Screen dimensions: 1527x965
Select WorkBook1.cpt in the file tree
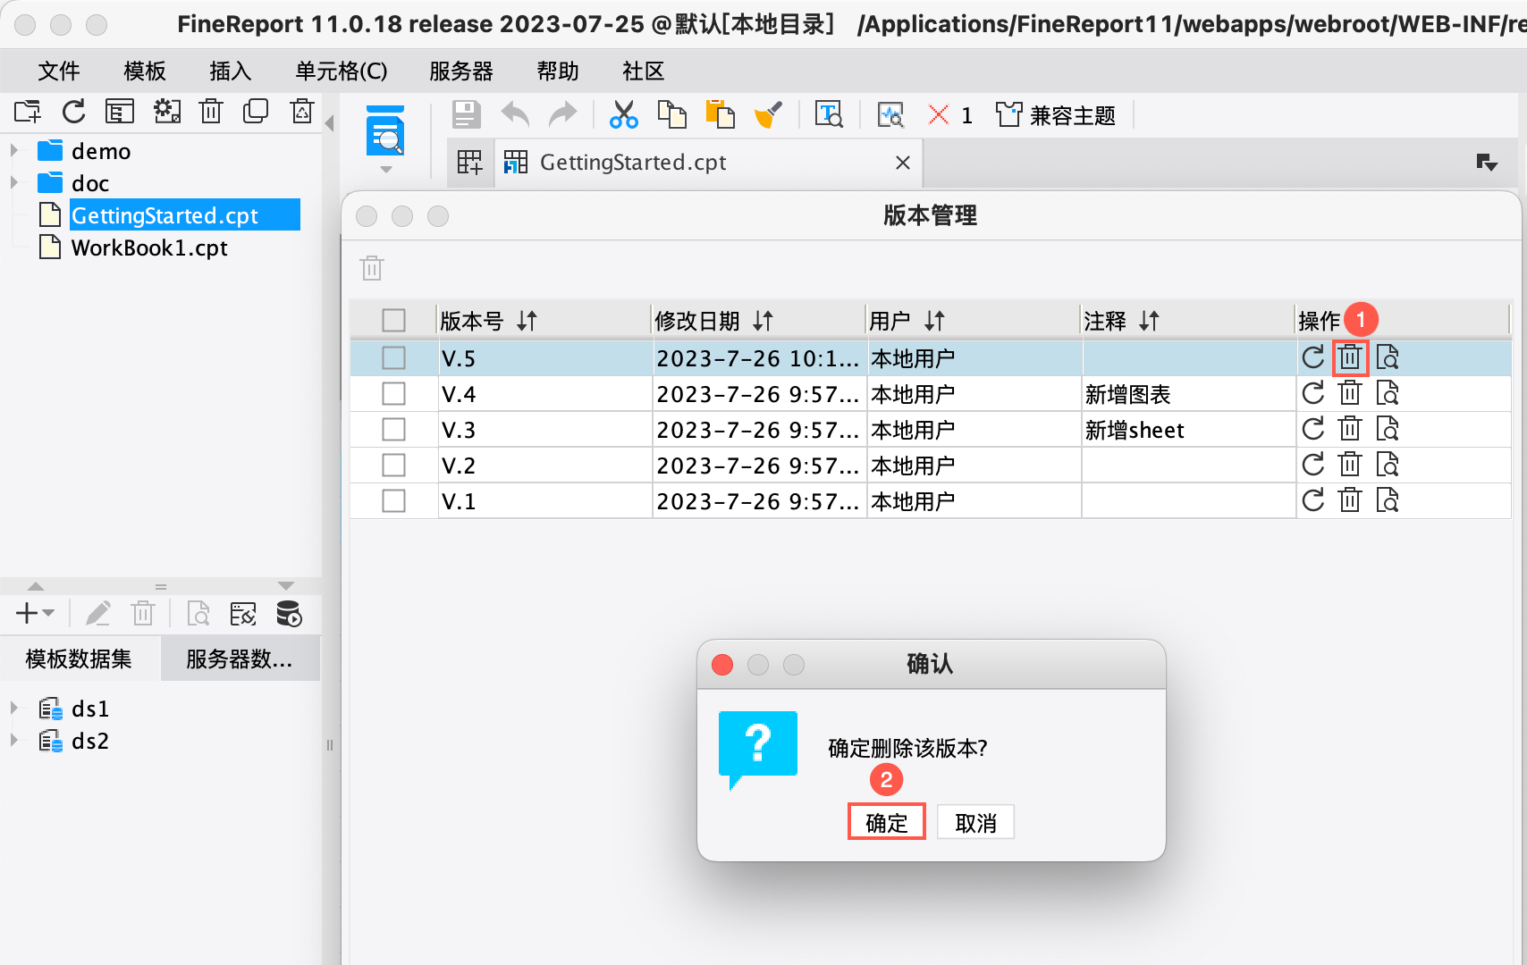click(x=149, y=248)
